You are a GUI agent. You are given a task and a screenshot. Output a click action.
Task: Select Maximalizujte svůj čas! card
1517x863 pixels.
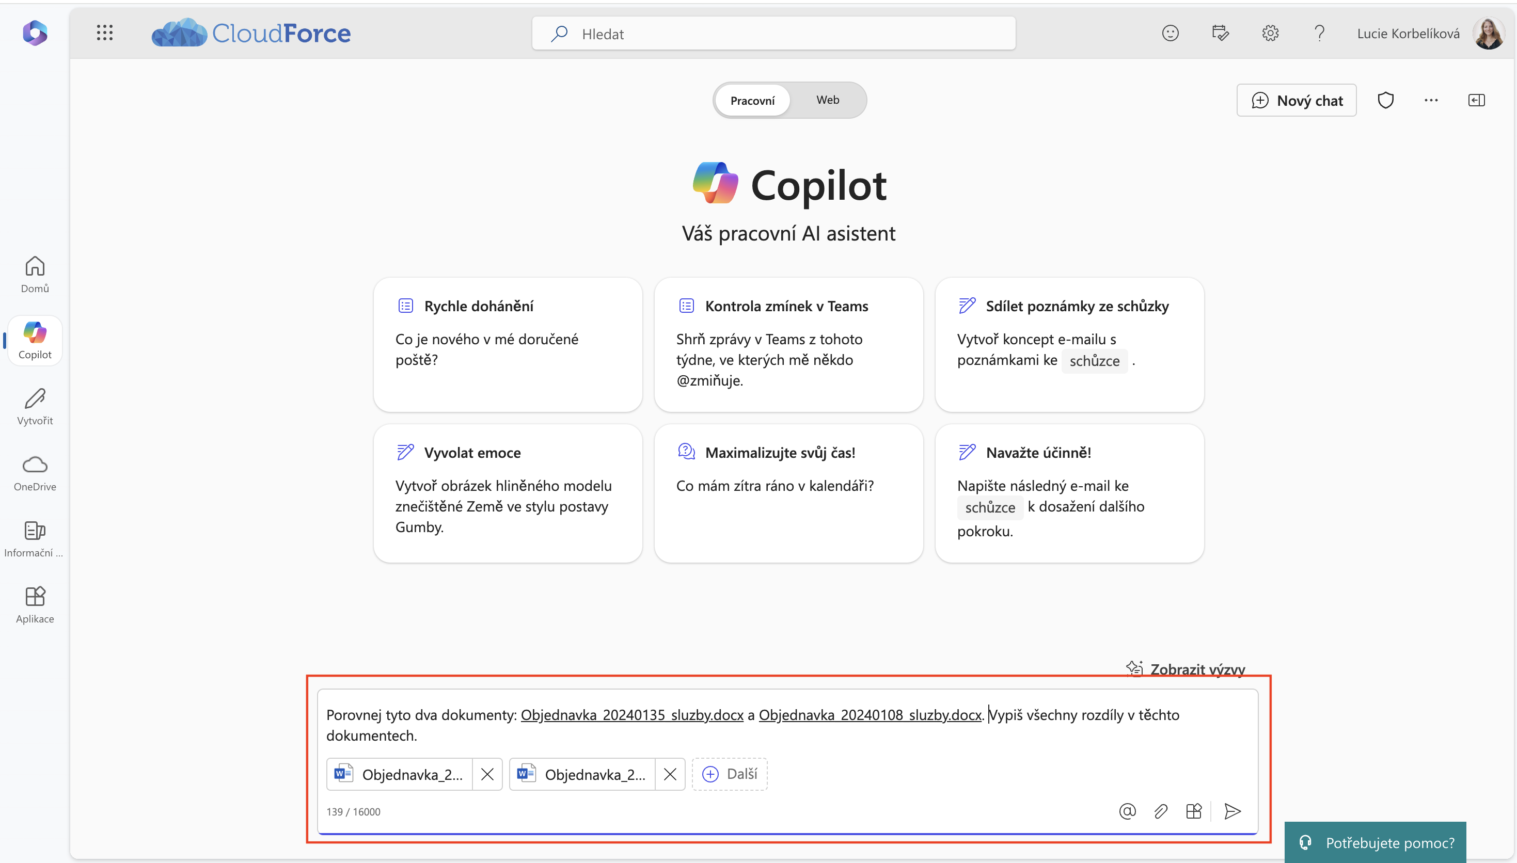point(788,493)
